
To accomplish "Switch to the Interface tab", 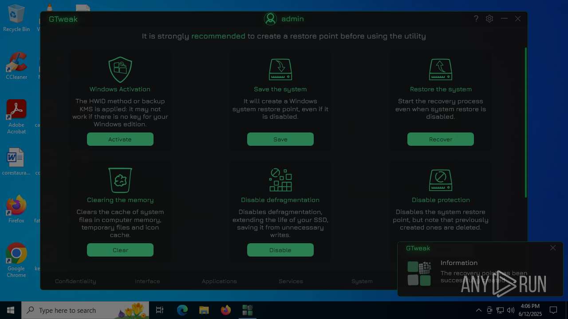I will pos(147,281).
